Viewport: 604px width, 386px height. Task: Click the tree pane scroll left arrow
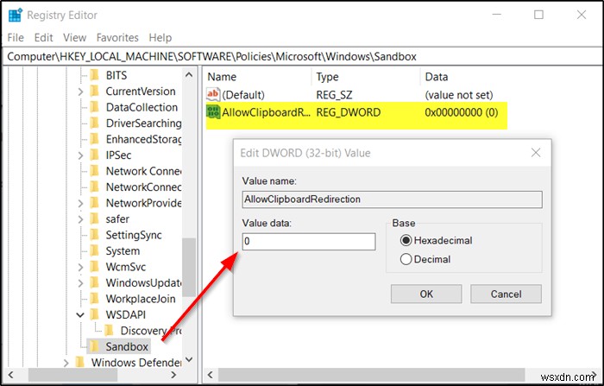click(x=10, y=375)
